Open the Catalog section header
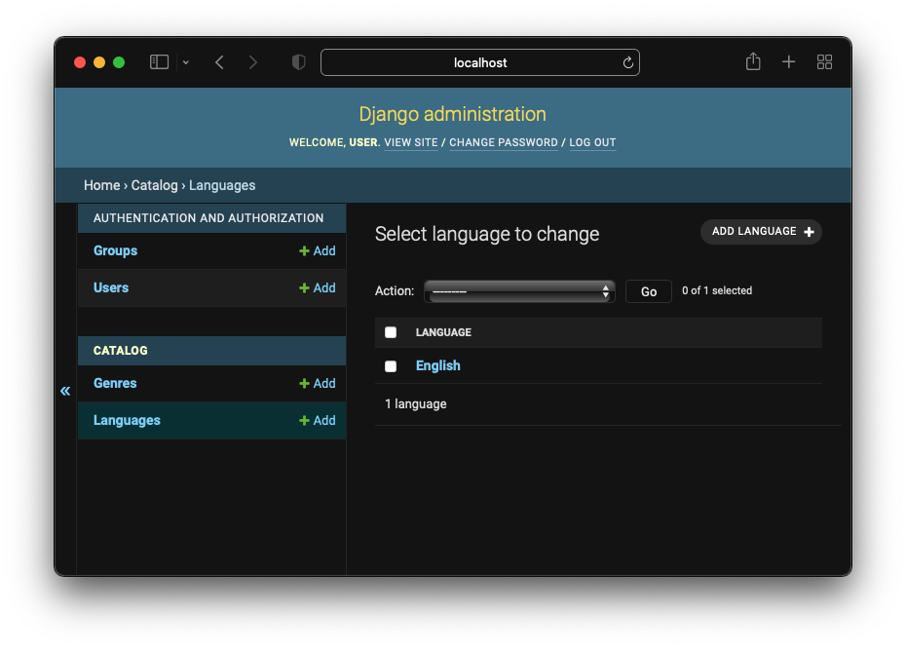The height and width of the screenshot is (648, 906). [120, 350]
